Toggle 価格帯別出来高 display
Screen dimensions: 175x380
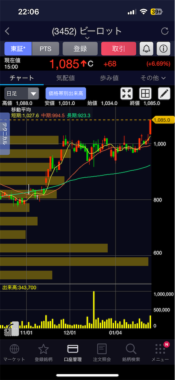(66, 93)
